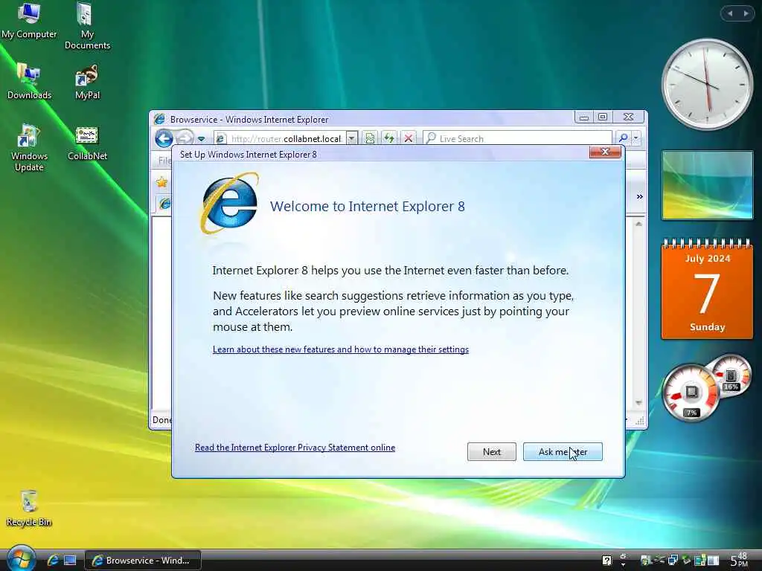Select the Browservice page tab icon
This screenshot has height=571, width=762.
tap(164, 204)
